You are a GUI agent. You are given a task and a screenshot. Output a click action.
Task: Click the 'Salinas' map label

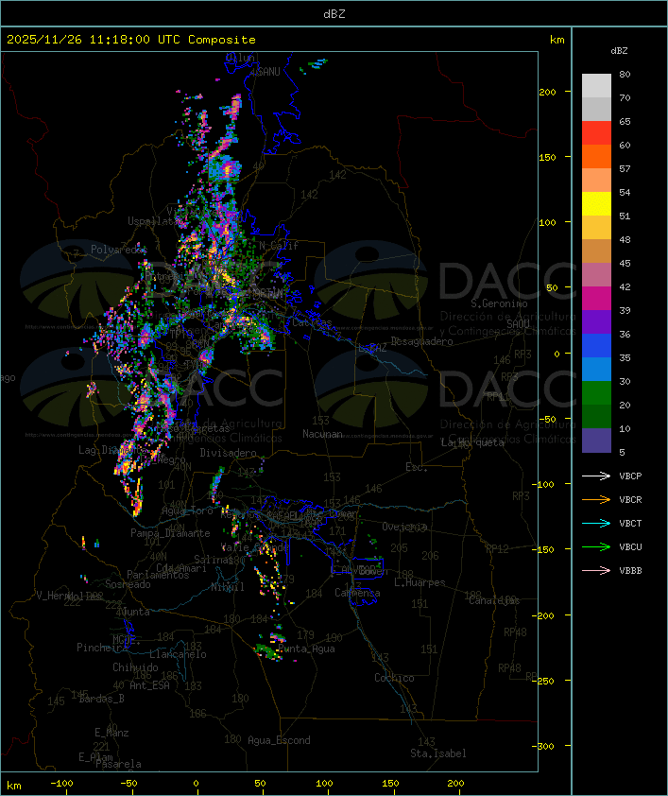[214, 560]
